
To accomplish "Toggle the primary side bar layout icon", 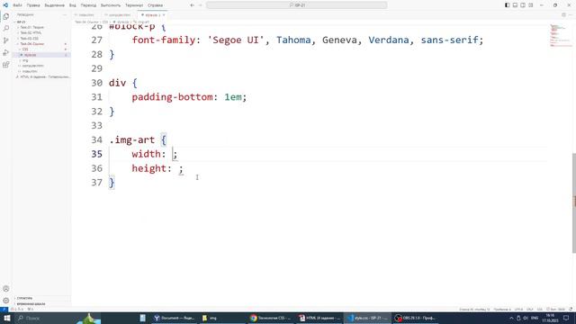I will click(x=508, y=5).
